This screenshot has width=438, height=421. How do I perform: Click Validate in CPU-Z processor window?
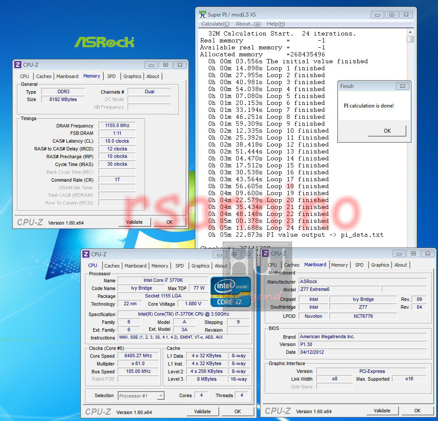tap(203, 411)
